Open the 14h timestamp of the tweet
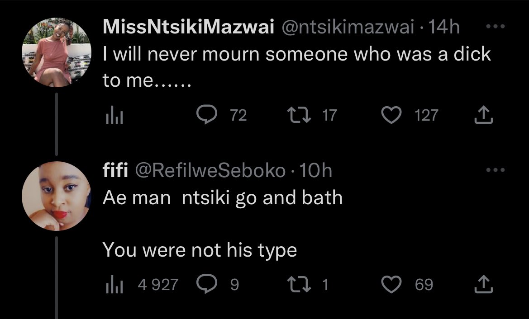Screen dimensions: 529x319 coord(443,27)
